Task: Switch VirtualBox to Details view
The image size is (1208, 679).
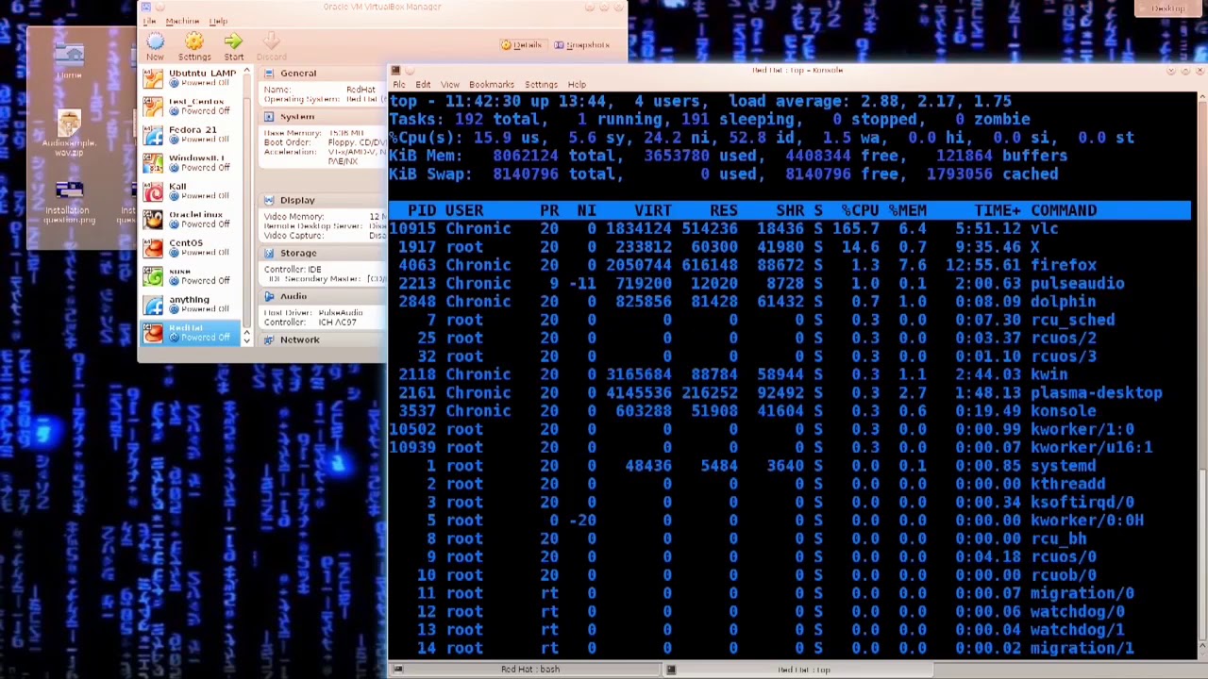Action: pyautogui.click(x=522, y=45)
